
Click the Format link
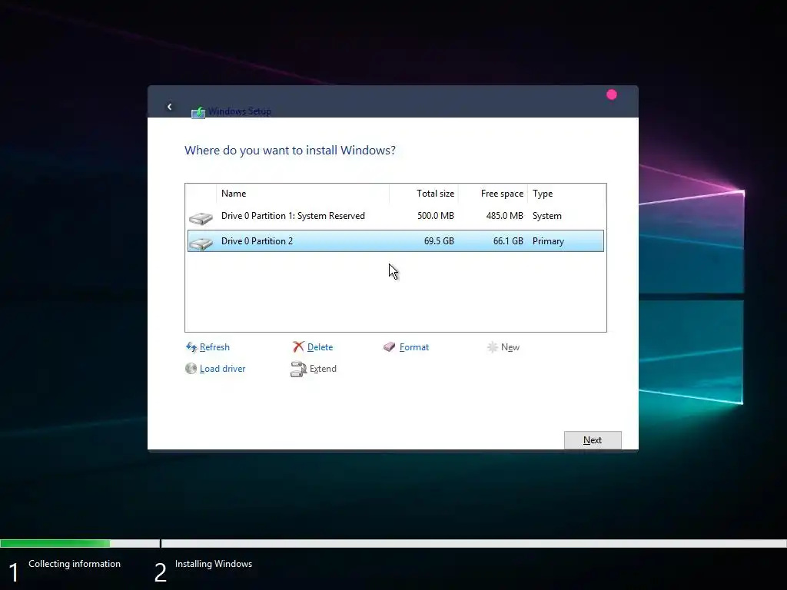click(x=414, y=347)
